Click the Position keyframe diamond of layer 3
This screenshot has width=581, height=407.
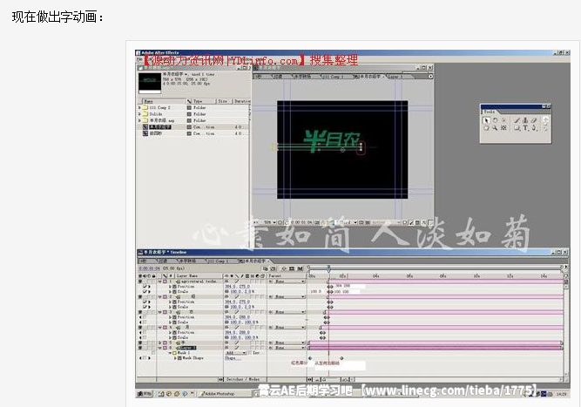click(x=327, y=317)
